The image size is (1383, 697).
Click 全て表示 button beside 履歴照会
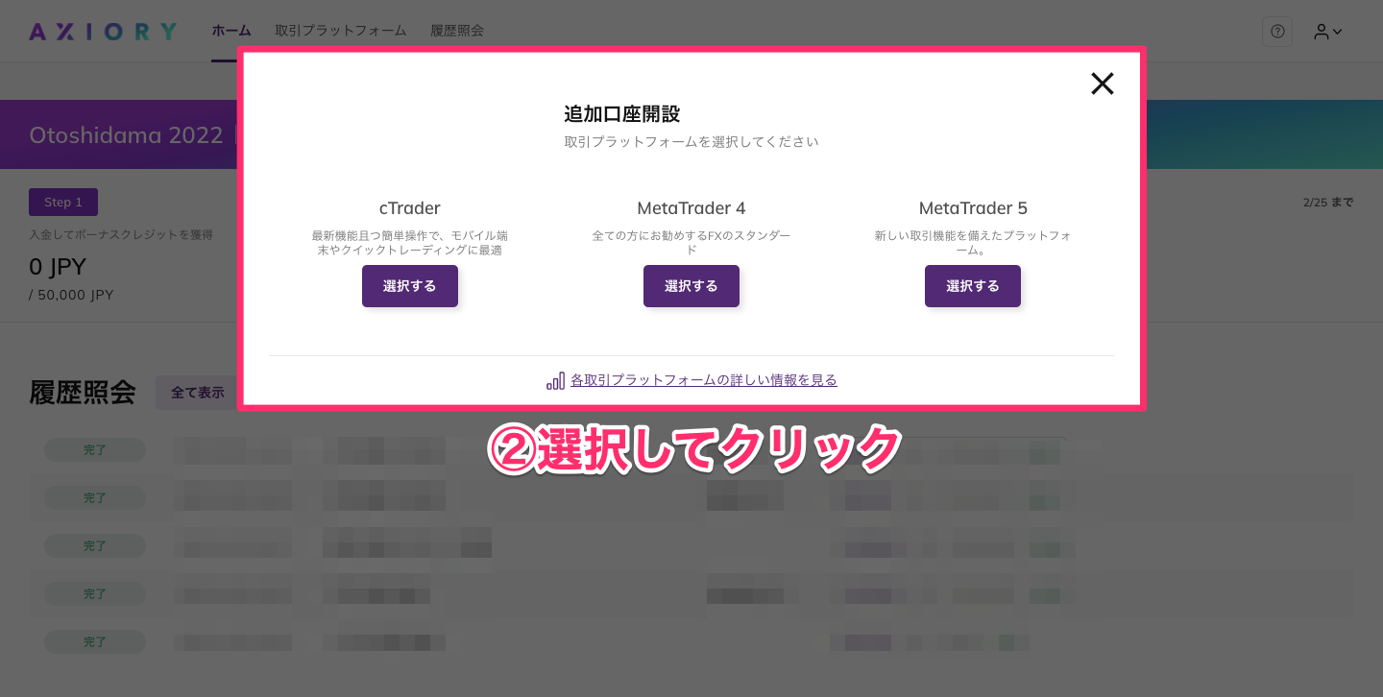pos(197,393)
